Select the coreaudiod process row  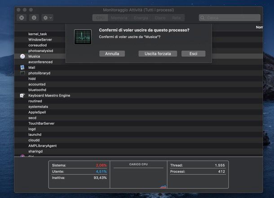point(138,45)
